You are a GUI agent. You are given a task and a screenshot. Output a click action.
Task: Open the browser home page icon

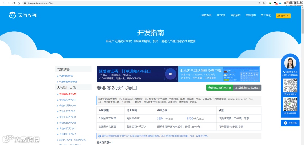tap(19, 3)
